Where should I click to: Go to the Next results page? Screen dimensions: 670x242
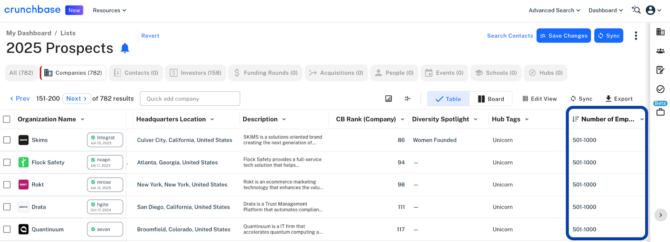(77, 99)
